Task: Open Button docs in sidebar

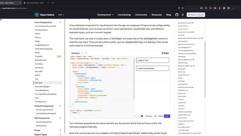Action: pyautogui.click(x=38, y=34)
